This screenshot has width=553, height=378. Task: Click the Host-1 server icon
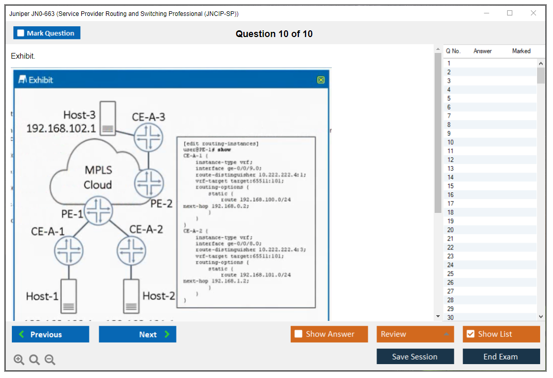pyautogui.click(x=68, y=296)
